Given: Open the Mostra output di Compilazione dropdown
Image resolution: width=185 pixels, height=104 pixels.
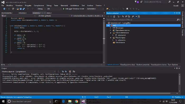Looking at the screenshot, I should (x=35, y=72).
